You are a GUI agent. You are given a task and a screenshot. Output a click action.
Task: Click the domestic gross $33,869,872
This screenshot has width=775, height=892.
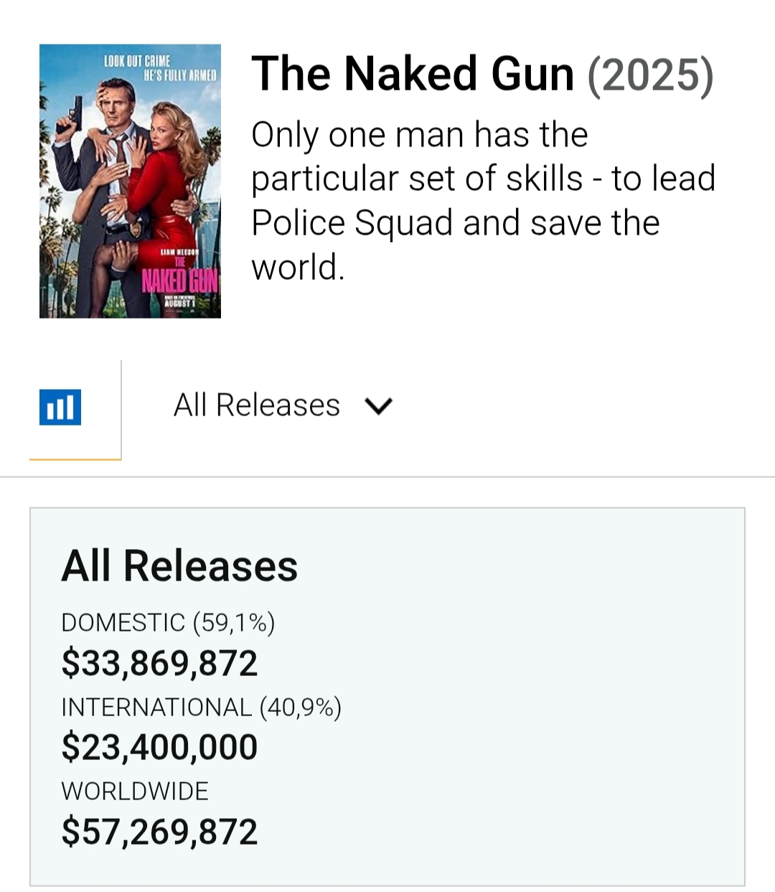coord(159,662)
